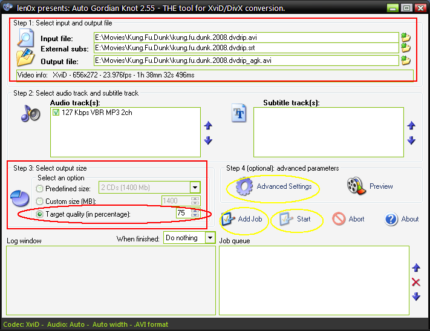Select the Predefined size radio option
Viewport: 430px width, 331px height.
point(39,189)
